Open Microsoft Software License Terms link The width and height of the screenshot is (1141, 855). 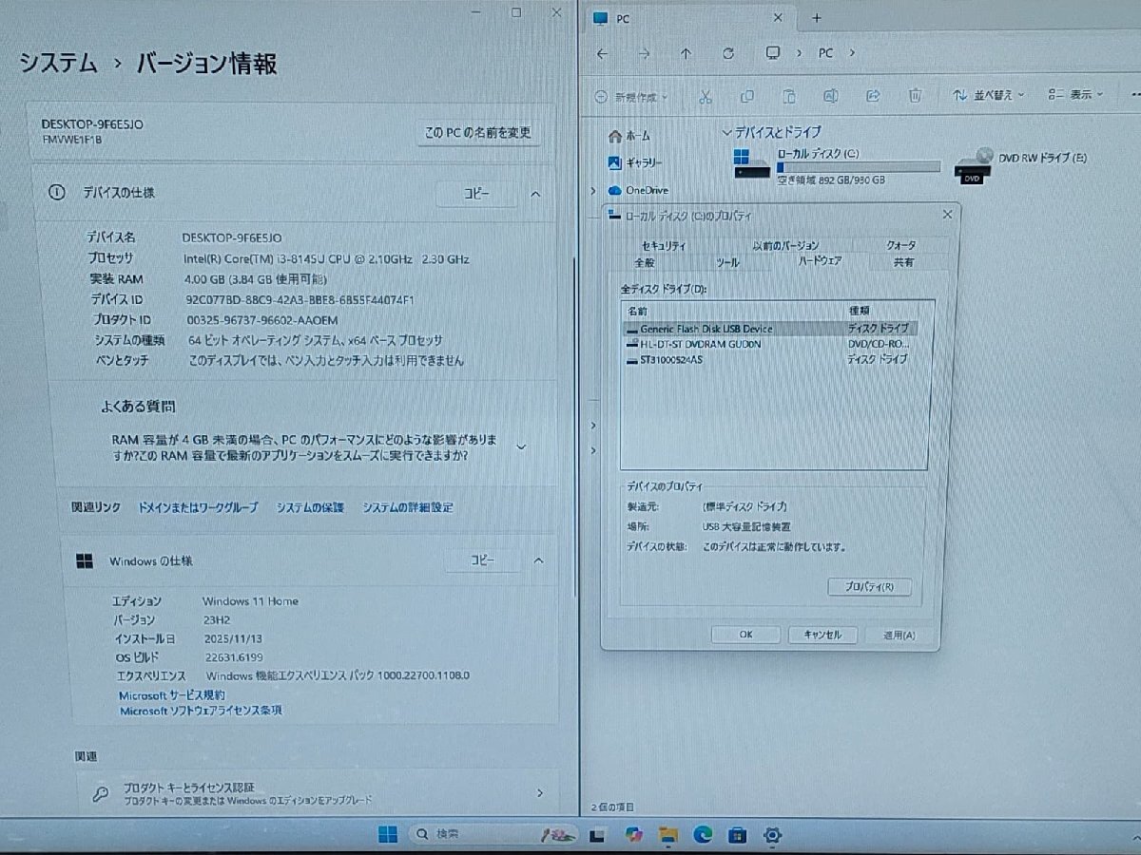[201, 711]
